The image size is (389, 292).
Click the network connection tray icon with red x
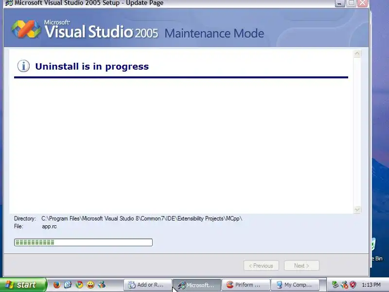344,285
